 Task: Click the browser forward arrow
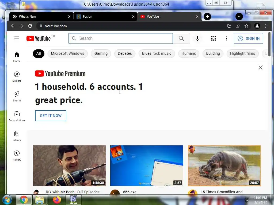pyautogui.click(x=22, y=26)
